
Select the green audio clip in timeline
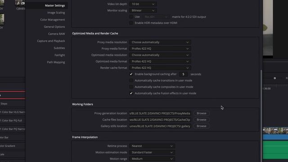pyautogui.click(x=275, y=150)
